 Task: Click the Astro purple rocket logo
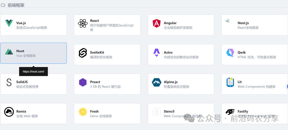tap(157, 53)
